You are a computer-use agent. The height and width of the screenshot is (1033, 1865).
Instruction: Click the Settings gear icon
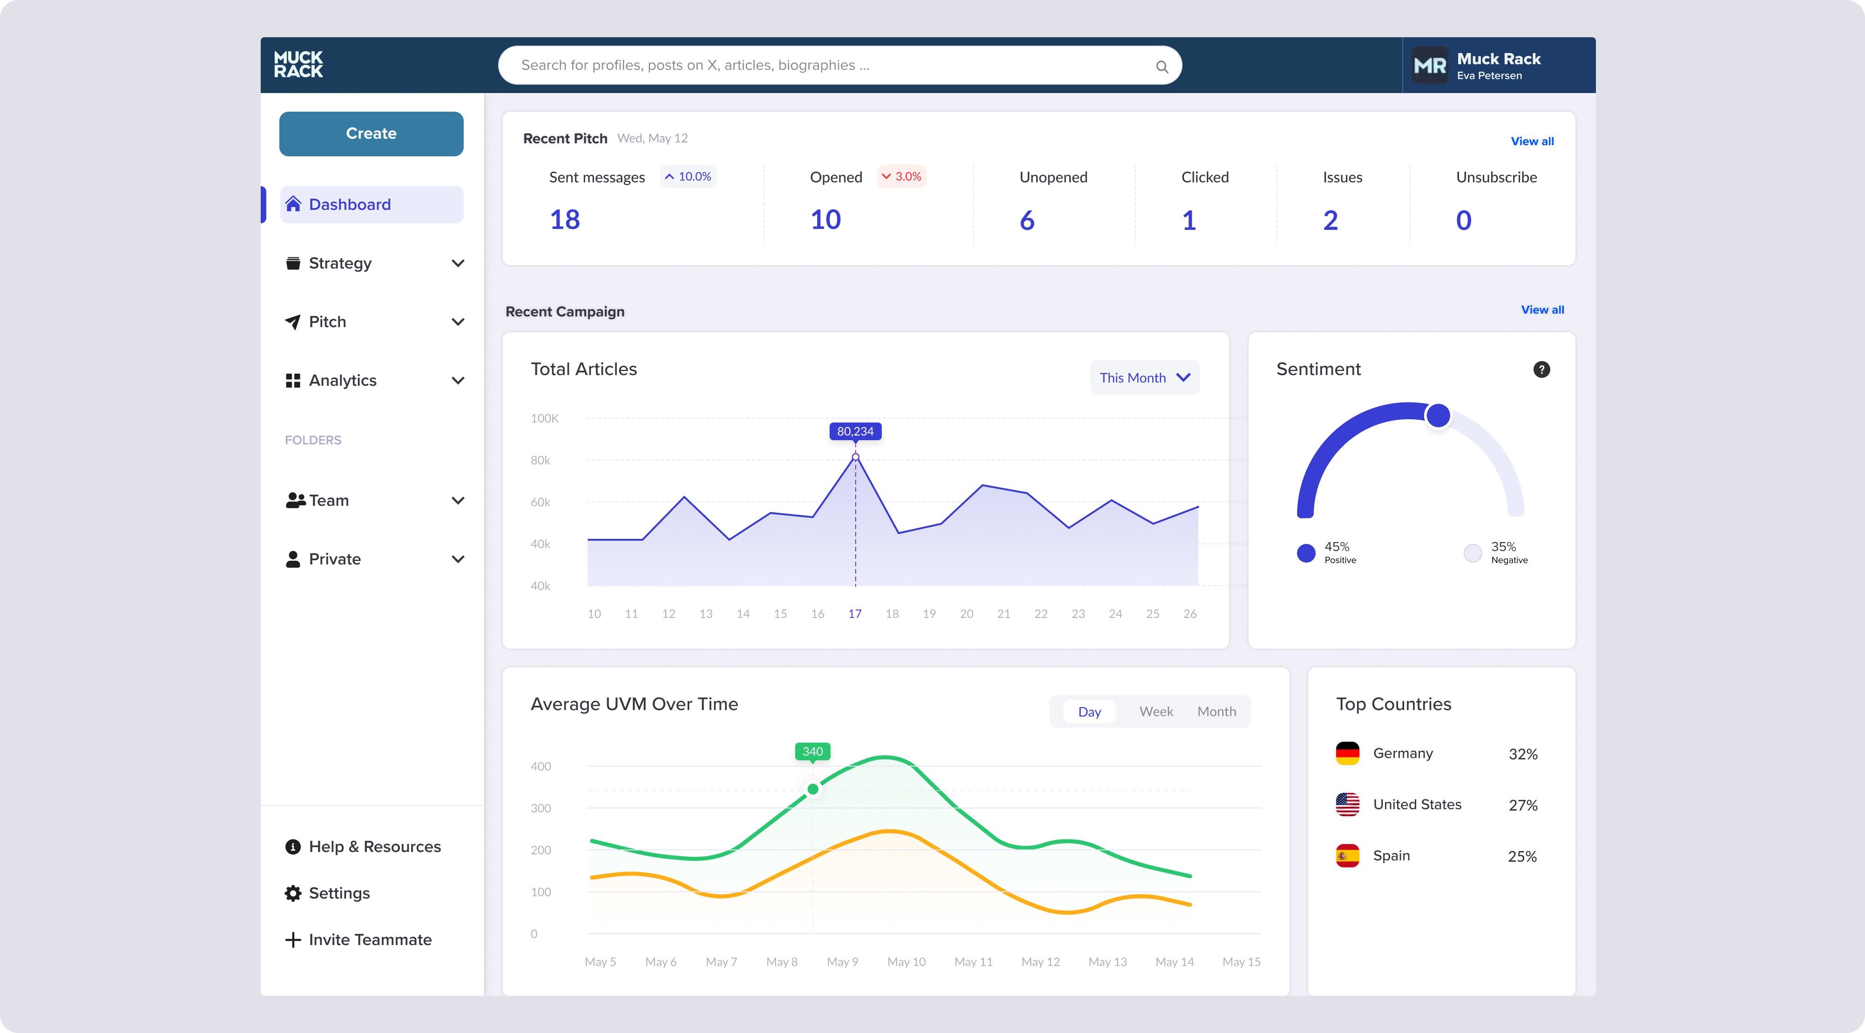(292, 893)
